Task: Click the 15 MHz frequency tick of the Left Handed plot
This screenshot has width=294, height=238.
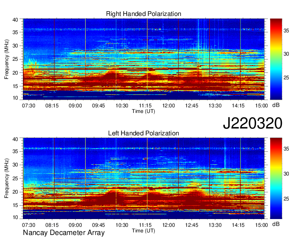Action: pos(15,205)
